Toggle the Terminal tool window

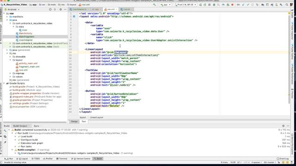tap(62, 159)
